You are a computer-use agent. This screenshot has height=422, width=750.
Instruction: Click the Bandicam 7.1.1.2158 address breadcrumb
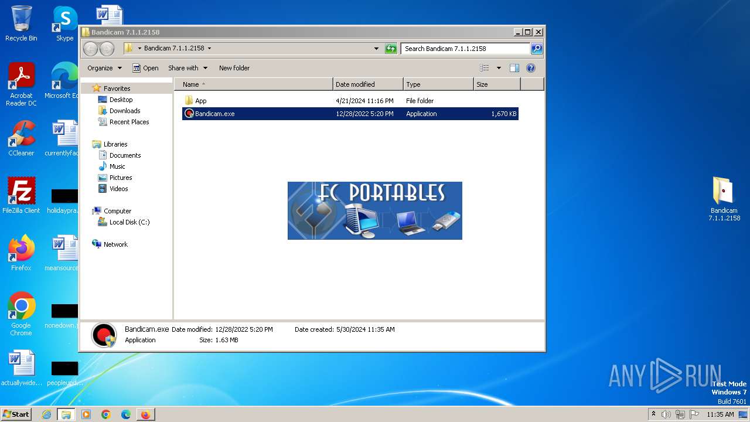coord(174,49)
